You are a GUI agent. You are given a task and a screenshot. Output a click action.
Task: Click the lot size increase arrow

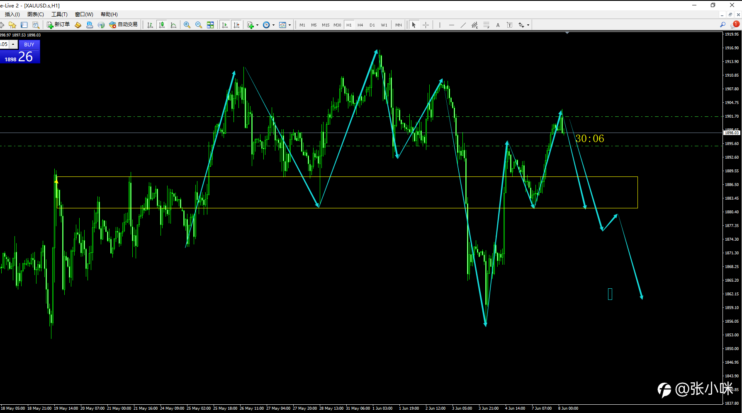13,44
